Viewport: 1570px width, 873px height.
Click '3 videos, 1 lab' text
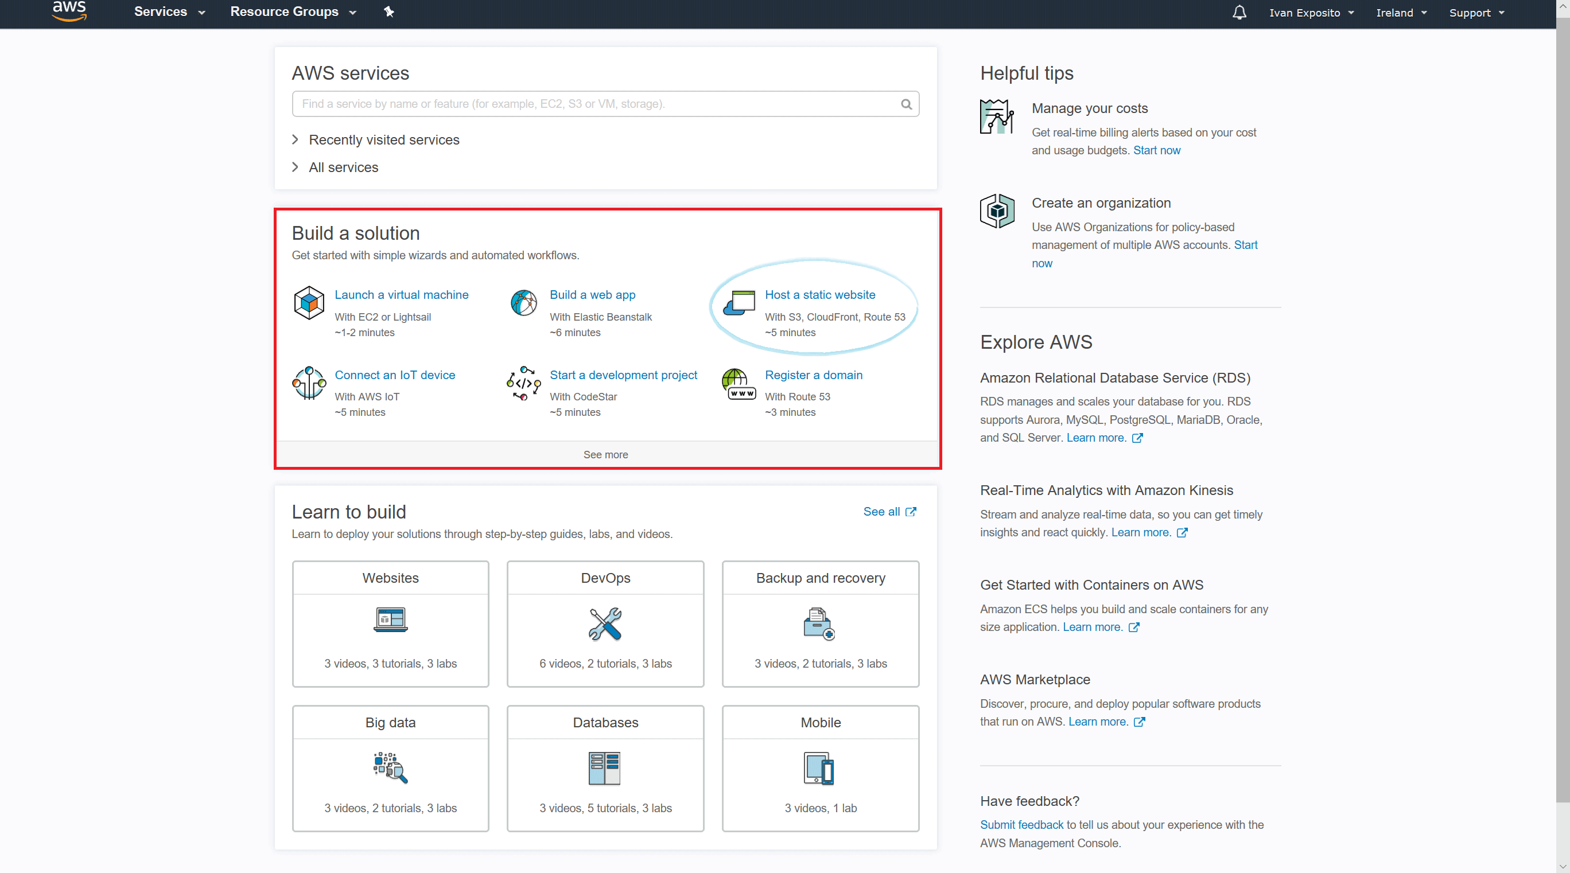pos(821,808)
